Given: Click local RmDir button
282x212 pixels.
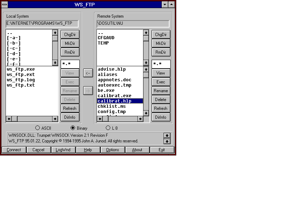Looking at the screenshot, I should 70,52.
